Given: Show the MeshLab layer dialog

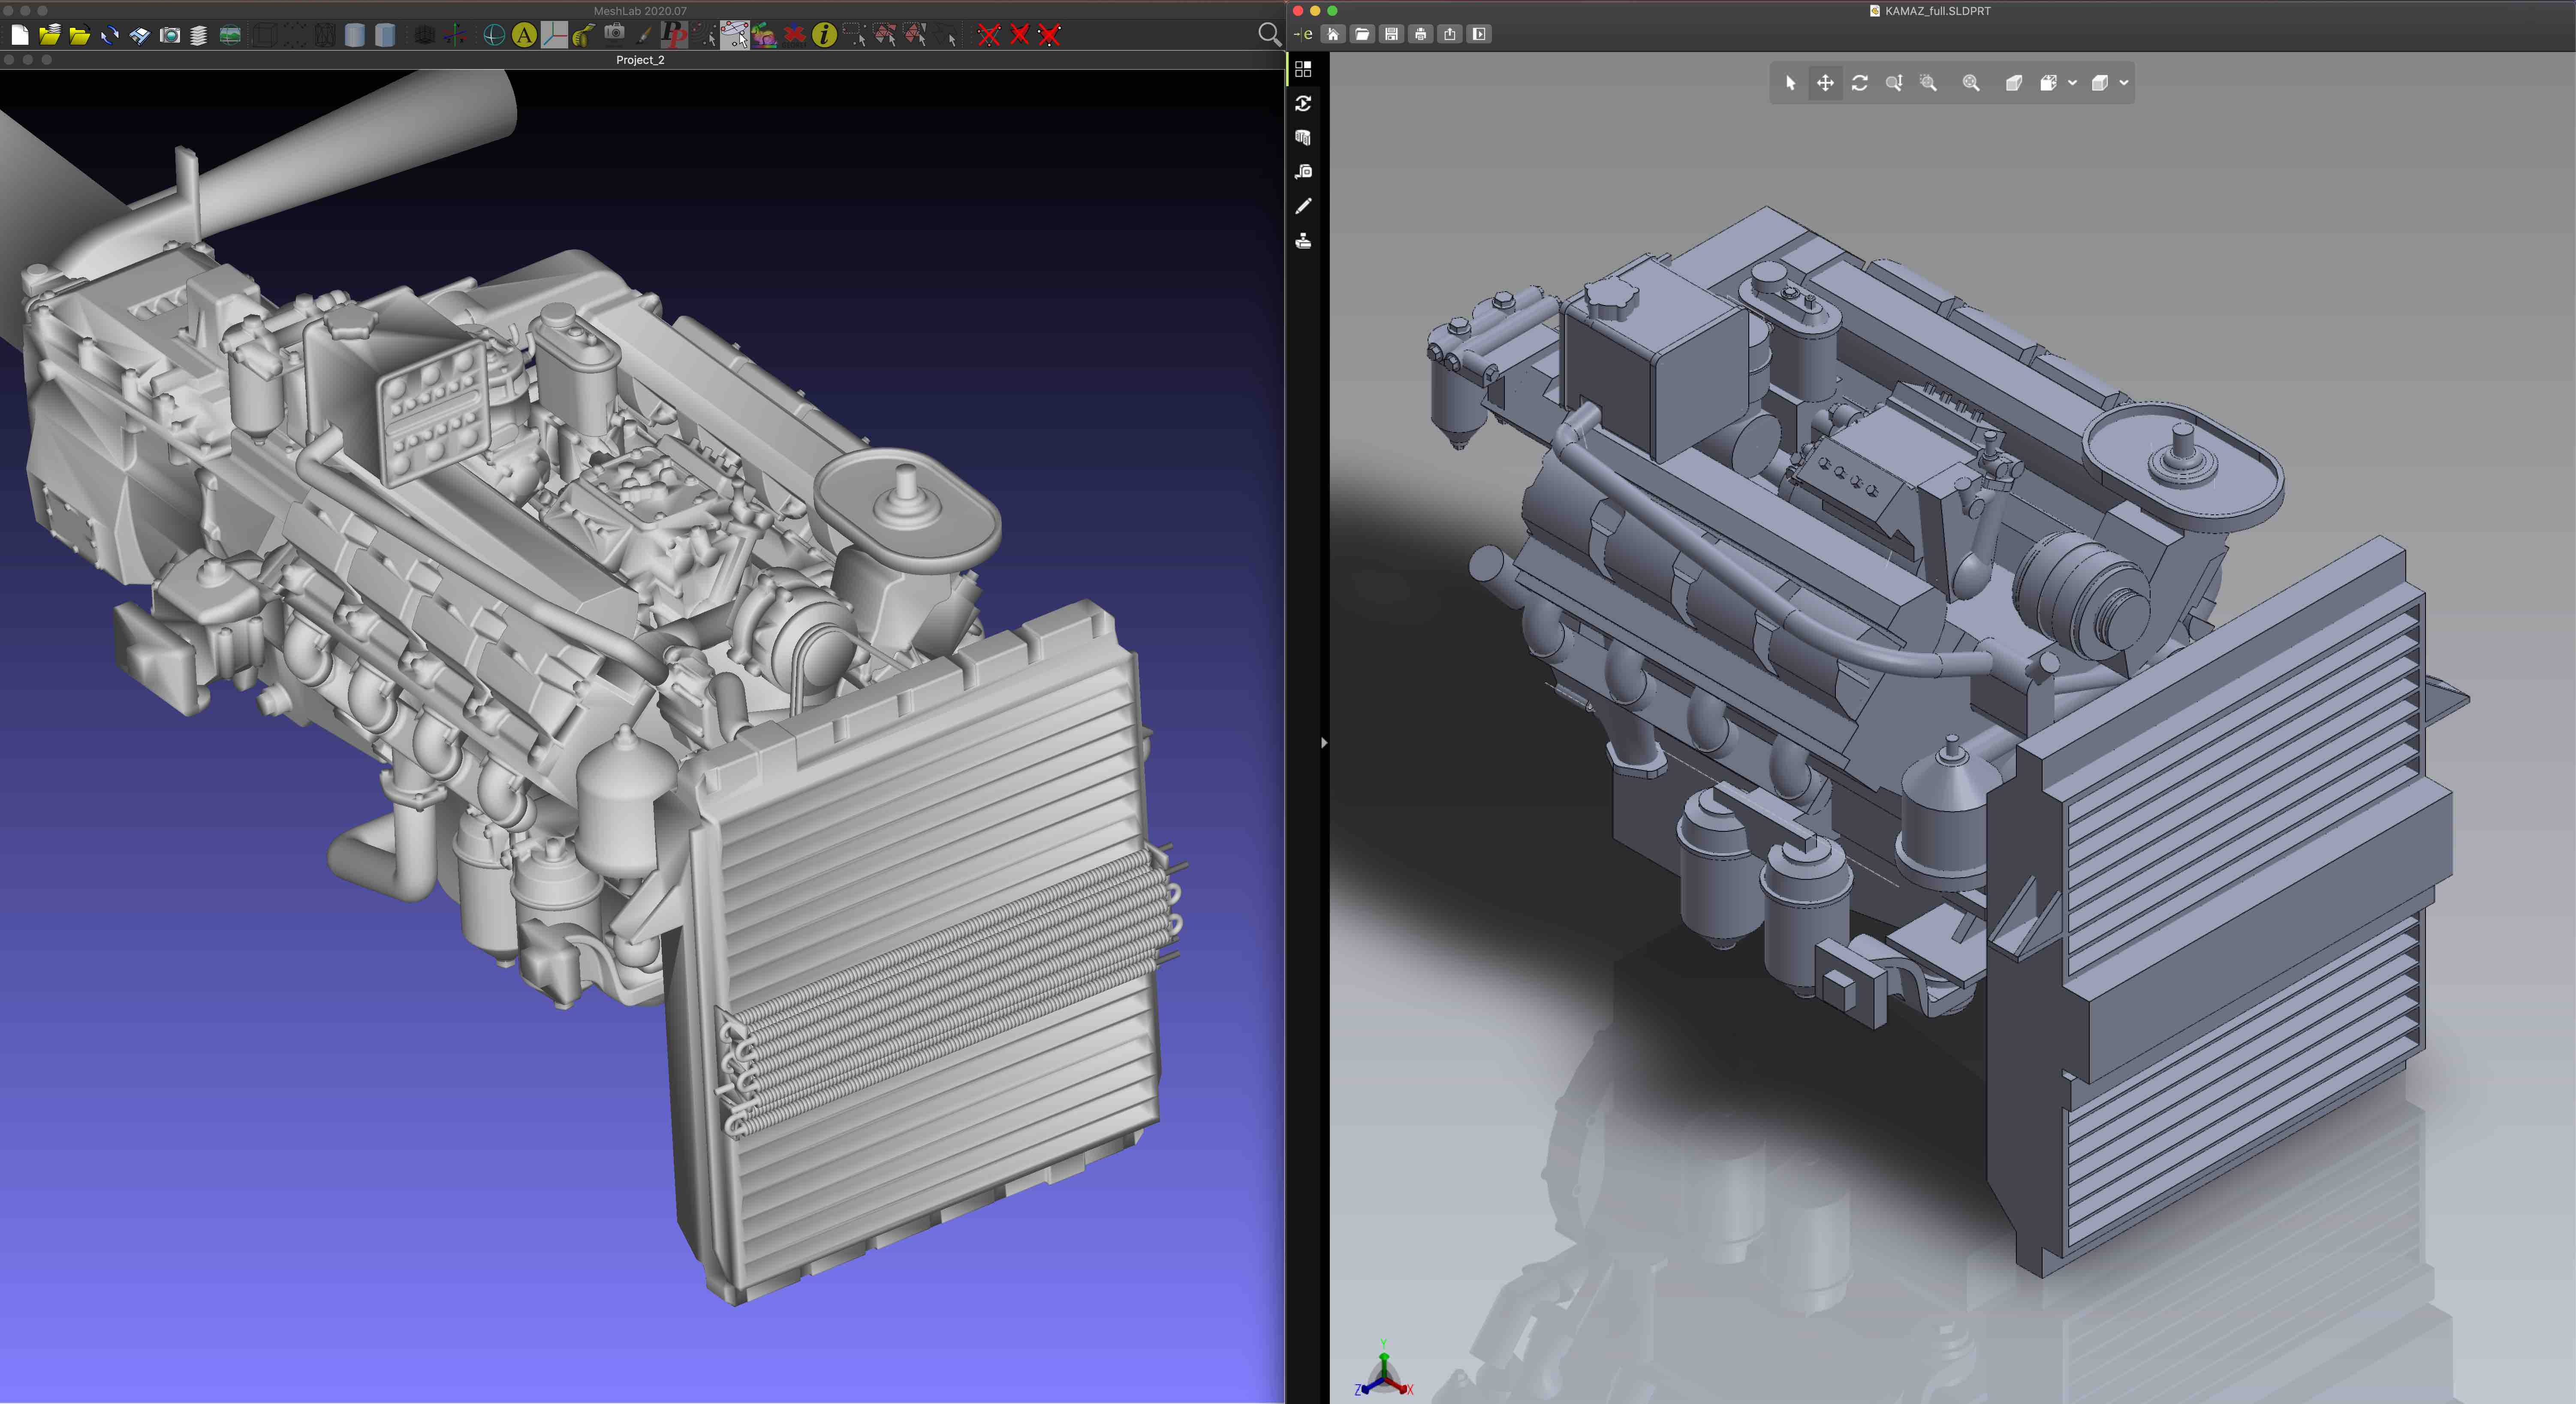Looking at the screenshot, I should click(x=199, y=35).
